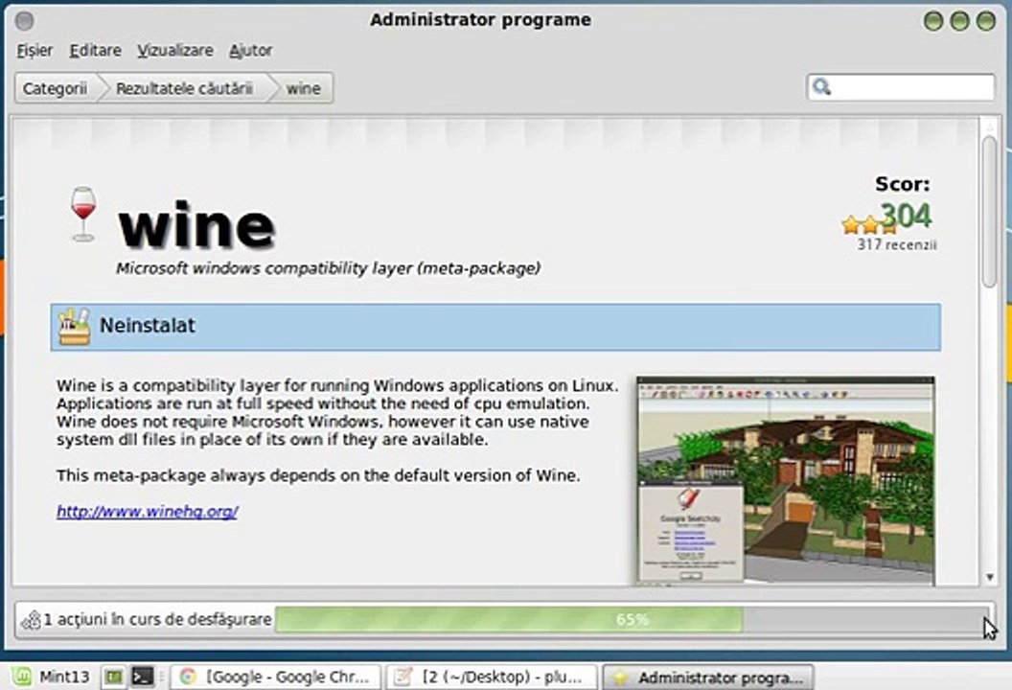Focus the software search field
Screen dimensions: 1012x690
pos(900,86)
